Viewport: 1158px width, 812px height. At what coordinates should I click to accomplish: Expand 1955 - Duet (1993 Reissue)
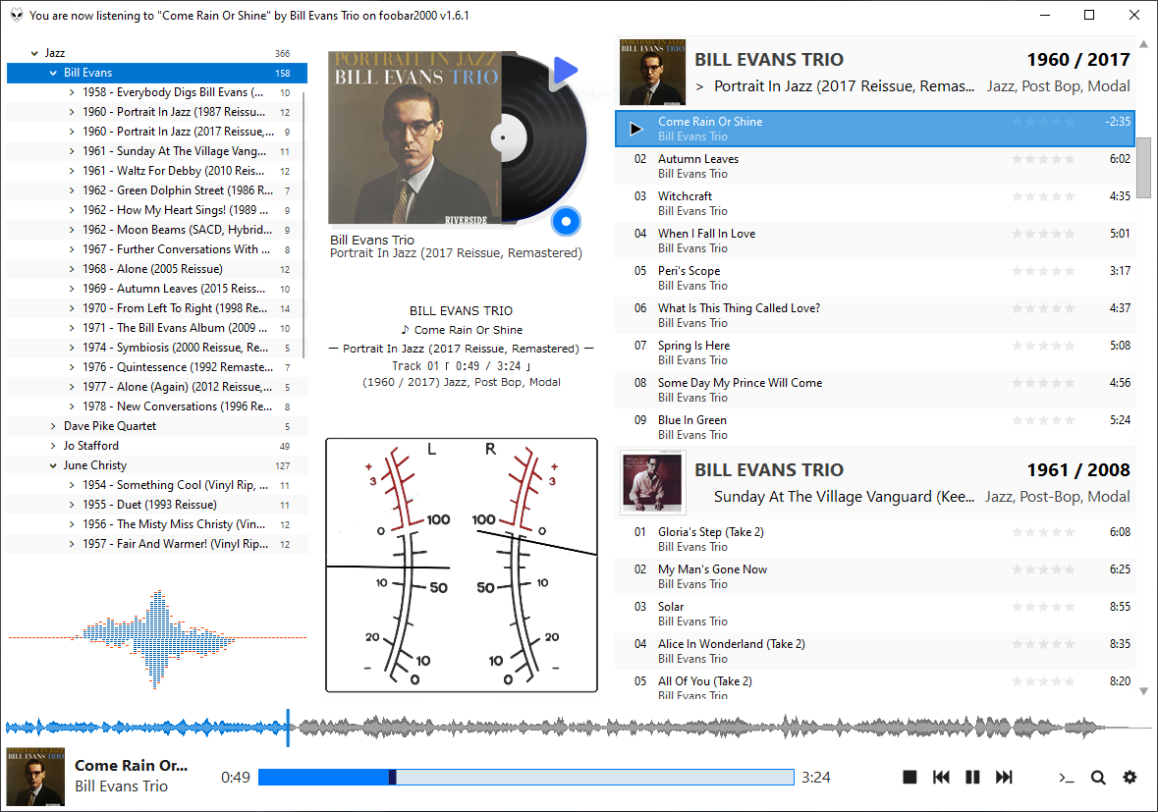pos(72,505)
